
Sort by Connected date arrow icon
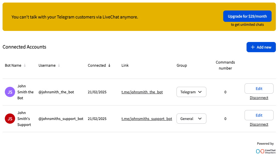click(x=109, y=66)
